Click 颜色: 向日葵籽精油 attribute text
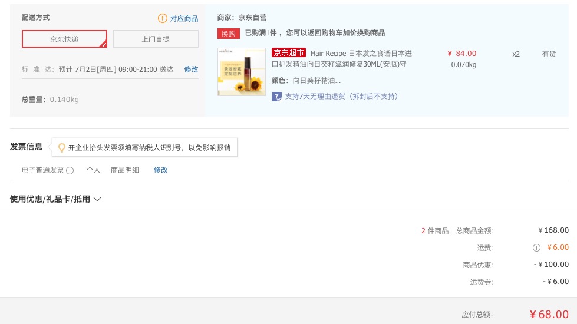 point(306,81)
